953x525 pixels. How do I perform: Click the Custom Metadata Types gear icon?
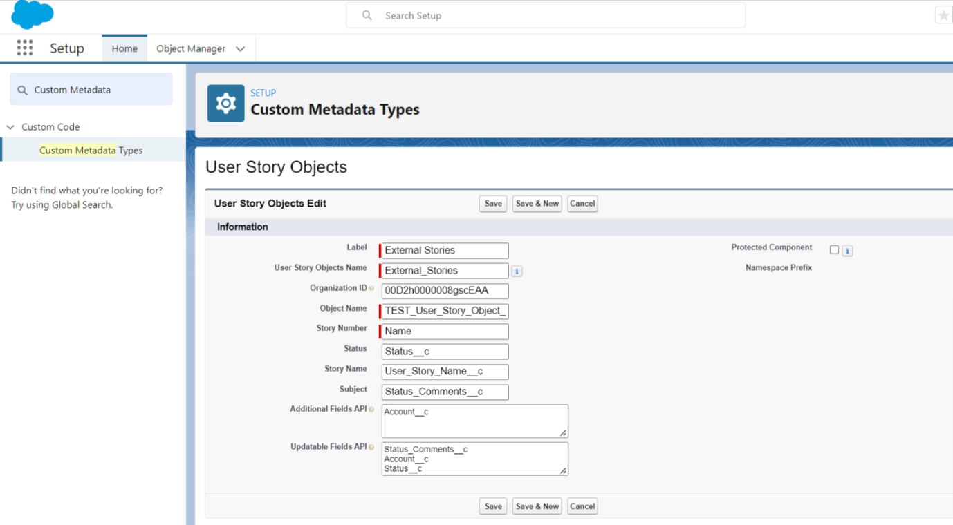click(x=225, y=104)
